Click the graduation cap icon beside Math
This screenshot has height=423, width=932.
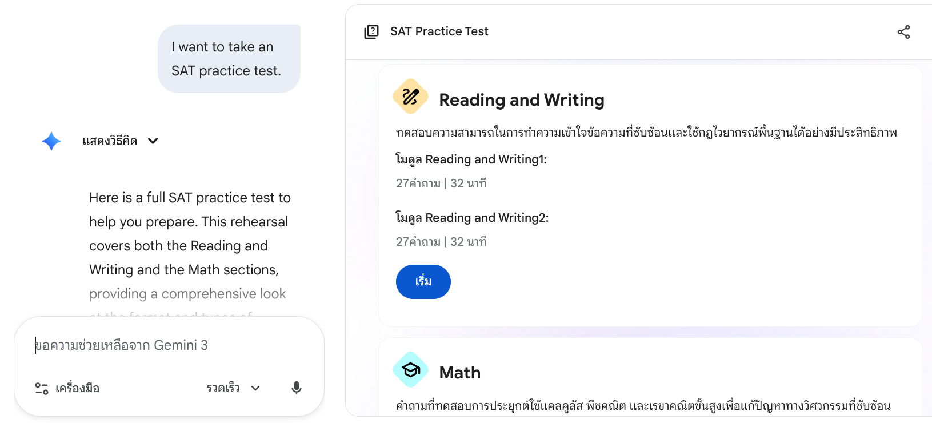(x=410, y=370)
